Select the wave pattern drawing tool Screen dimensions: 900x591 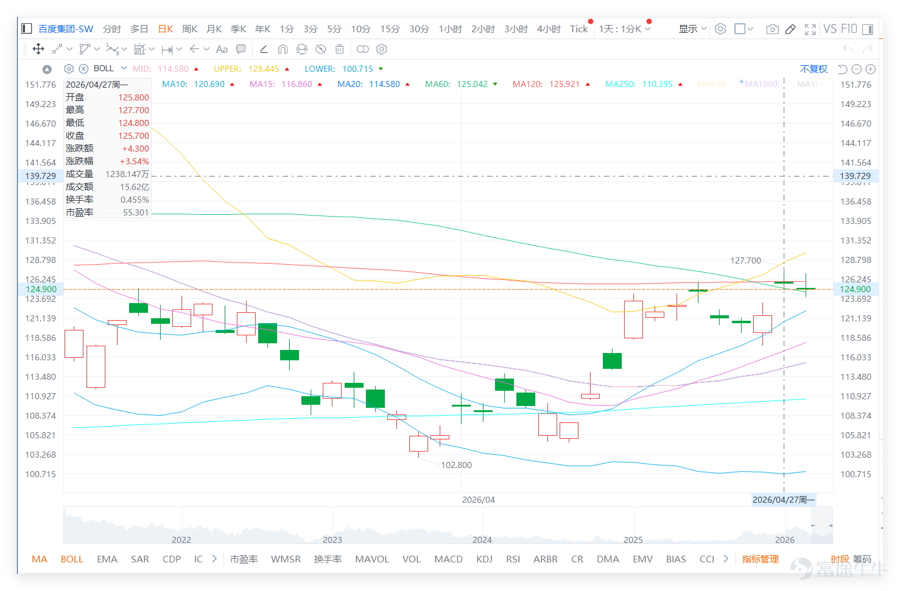click(112, 49)
